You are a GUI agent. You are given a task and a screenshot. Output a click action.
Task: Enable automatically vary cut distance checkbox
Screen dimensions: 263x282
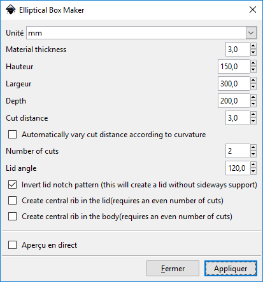pyautogui.click(x=12, y=135)
